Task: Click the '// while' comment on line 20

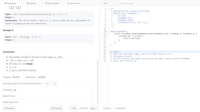Action: (114, 52)
